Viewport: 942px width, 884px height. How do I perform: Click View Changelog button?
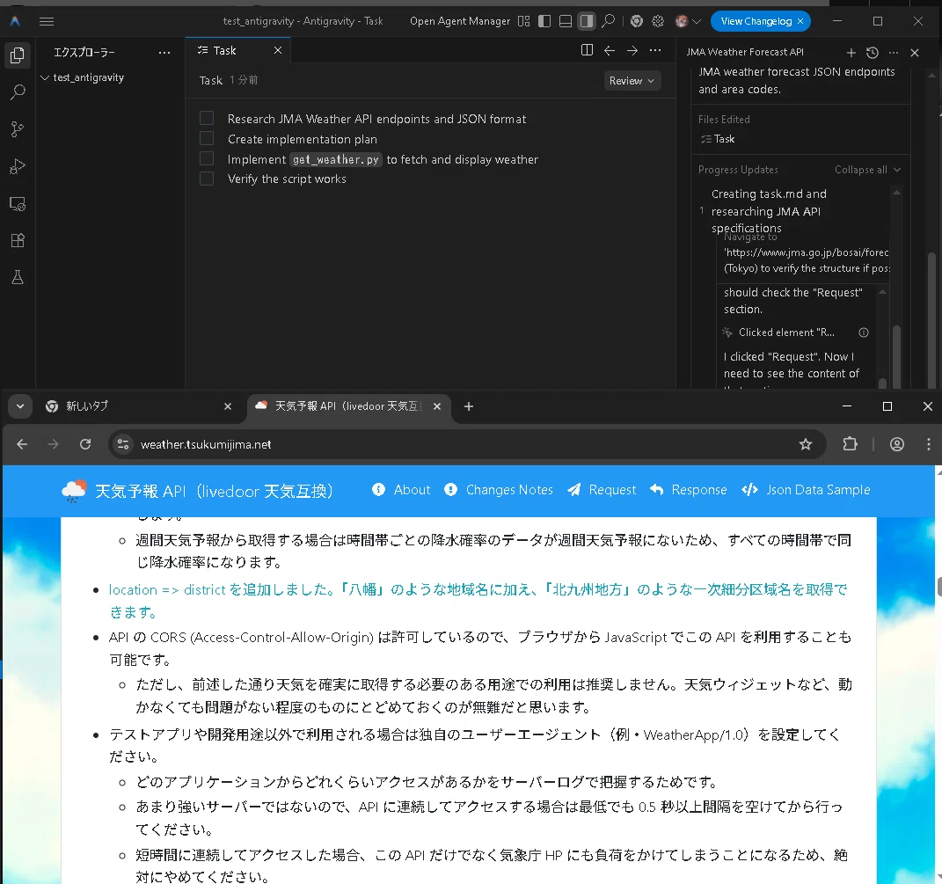756,21
